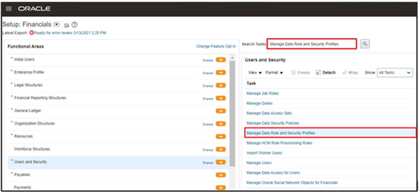Image resolution: width=419 pixels, height=192 pixels.
Task: Select Initial Users functional area
Action: coord(24,60)
